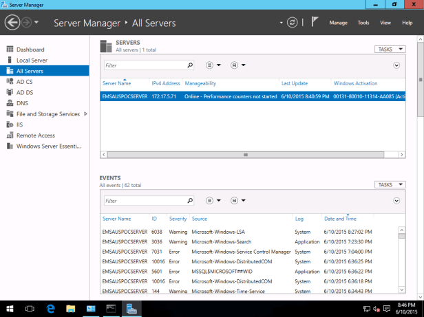The image size is (424, 317).
Task: Open the Events TASKS dropdown
Action: [390, 184]
